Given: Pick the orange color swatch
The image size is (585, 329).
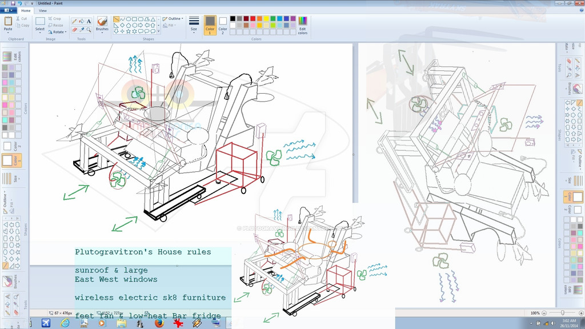Looking at the screenshot, I should pyautogui.click(x=260, y=19).
